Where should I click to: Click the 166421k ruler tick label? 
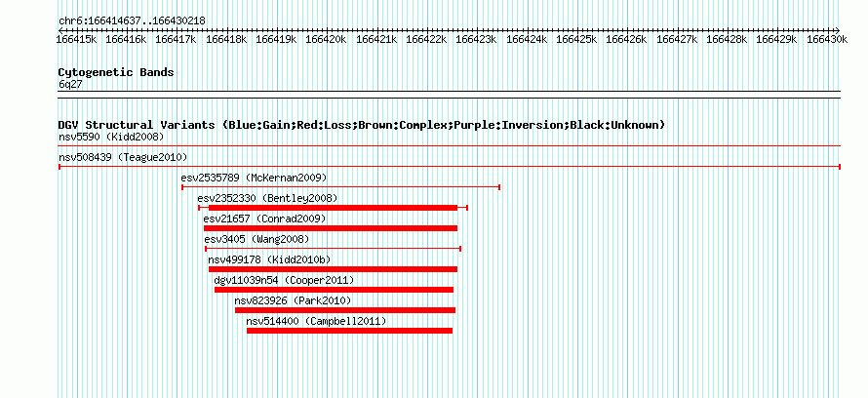point(376,39)
